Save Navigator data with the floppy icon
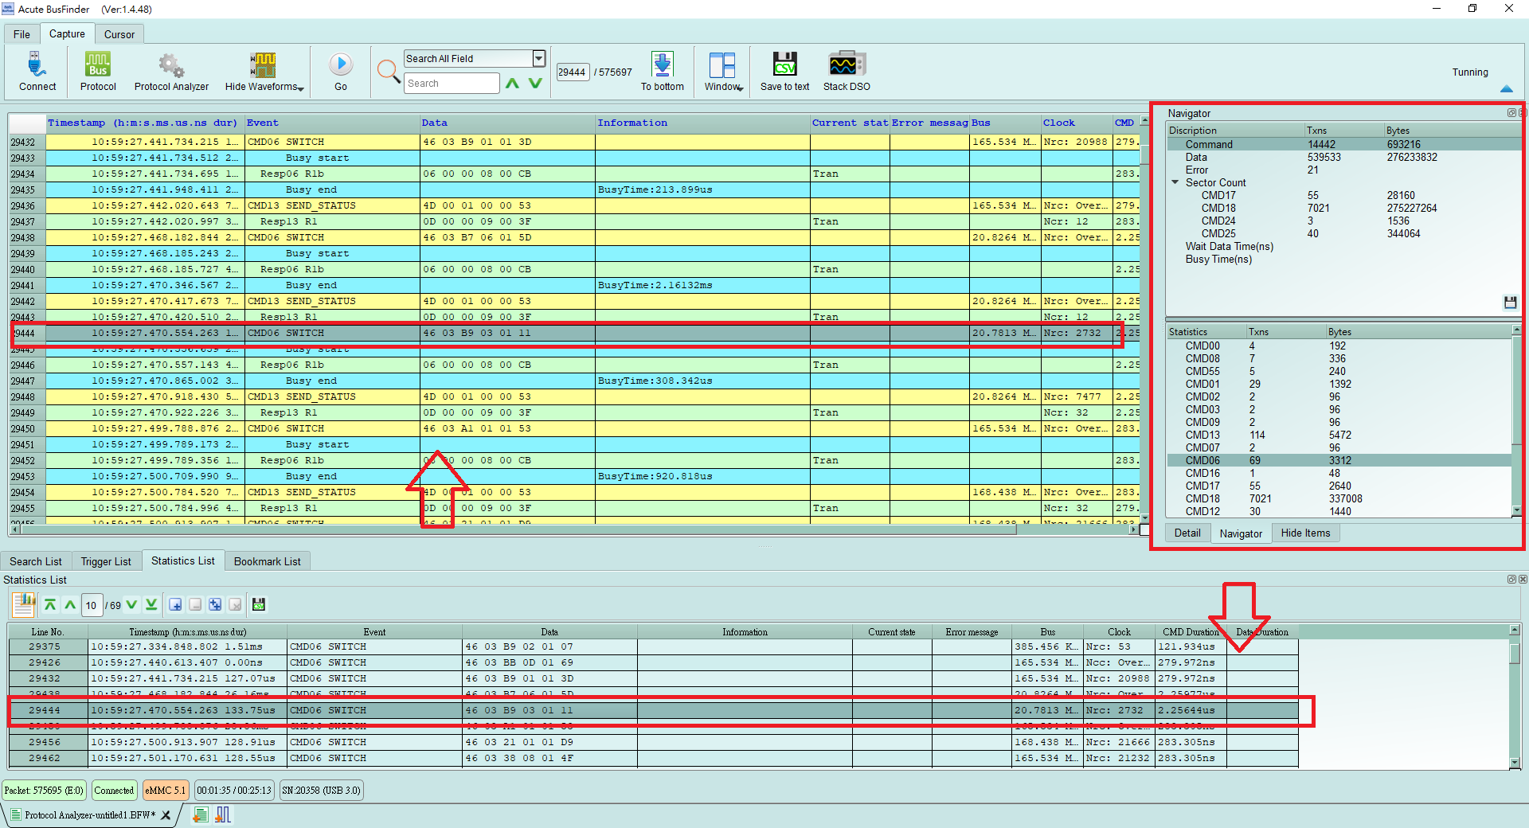The width and height of the screenshot is (1529, 828). pyautogui.click(x=1510, y=302)
